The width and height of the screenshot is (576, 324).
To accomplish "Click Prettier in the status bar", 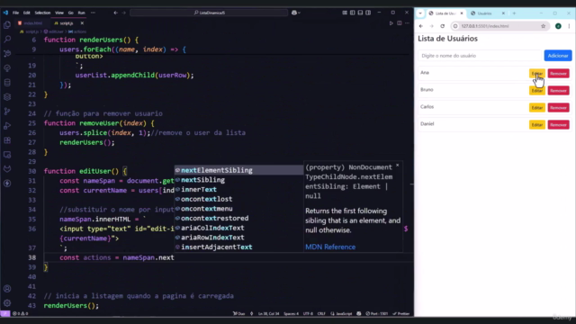I will coord(401,314).
